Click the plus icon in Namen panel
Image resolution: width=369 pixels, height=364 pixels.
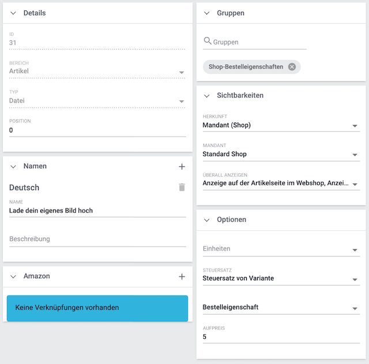click(x=182, y=166)
